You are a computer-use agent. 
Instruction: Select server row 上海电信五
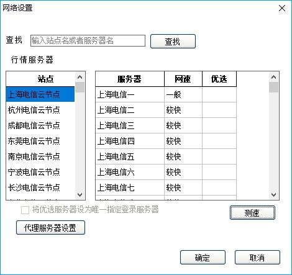166,156
